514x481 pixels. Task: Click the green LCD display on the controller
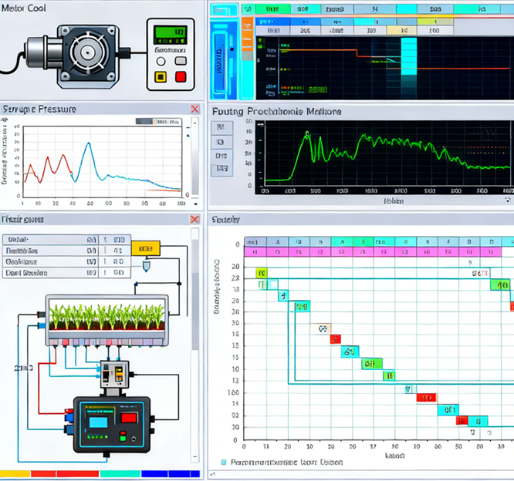[x=170, y=34]
